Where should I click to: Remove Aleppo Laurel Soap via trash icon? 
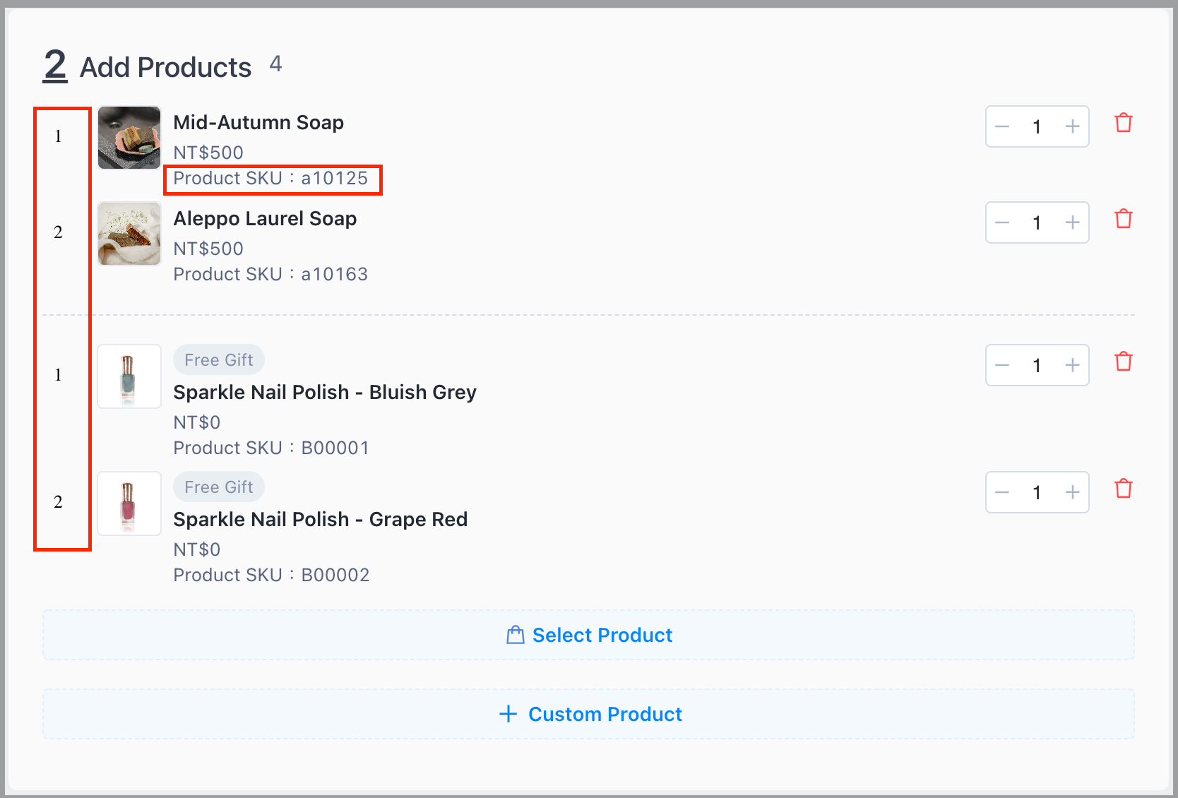click(1123, 219)
